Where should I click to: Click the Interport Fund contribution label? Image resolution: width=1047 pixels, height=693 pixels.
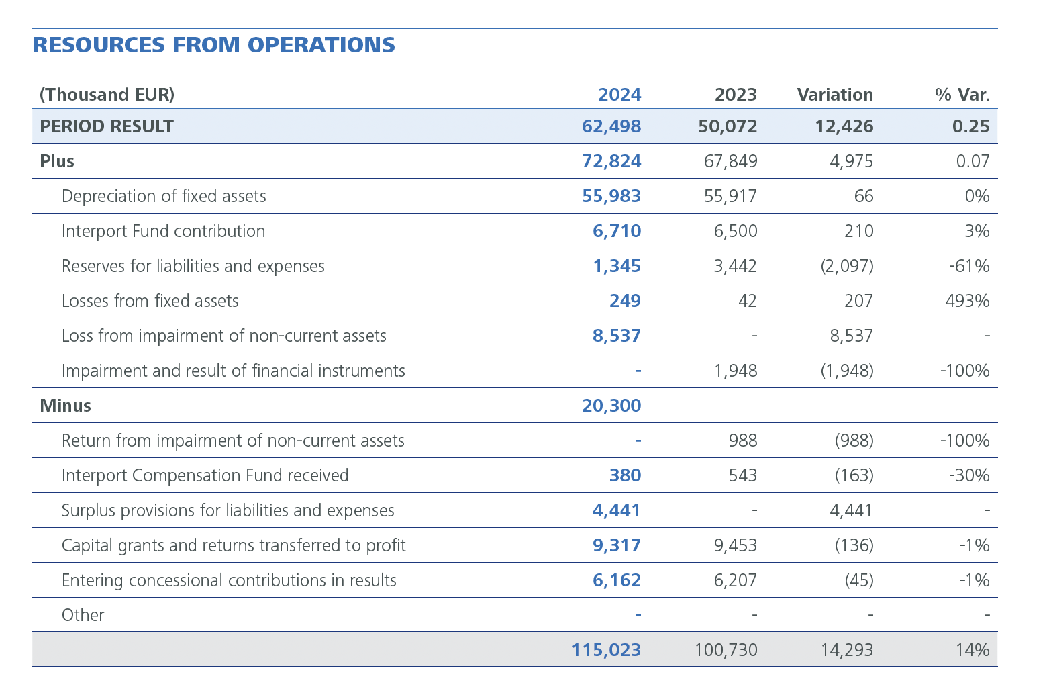[163, 231]
